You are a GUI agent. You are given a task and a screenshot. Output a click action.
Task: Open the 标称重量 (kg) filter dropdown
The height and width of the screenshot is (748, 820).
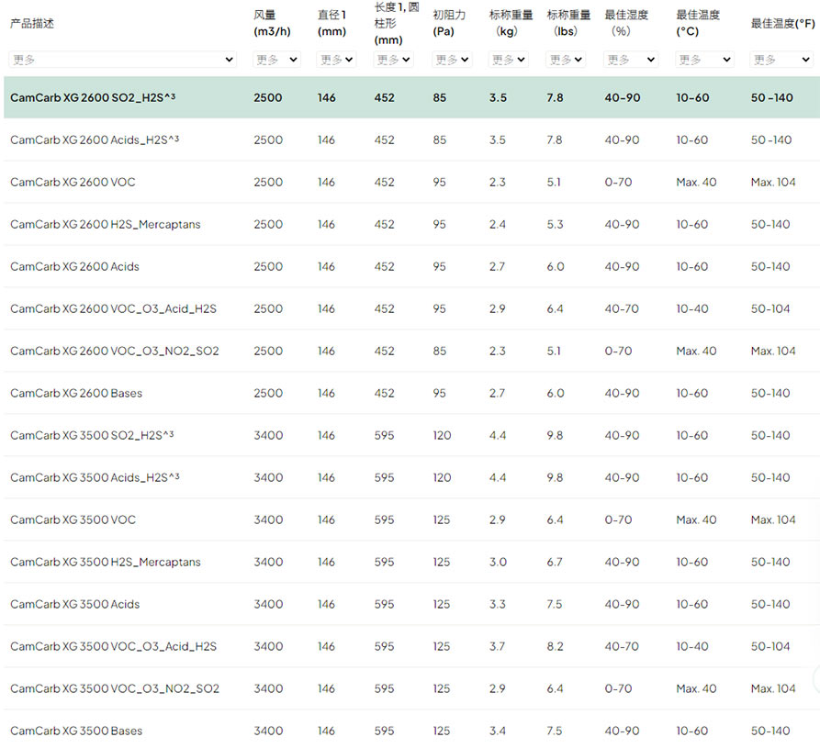click(x=509, y=60)
